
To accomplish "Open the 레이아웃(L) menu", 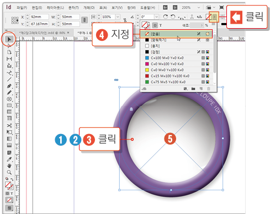I will click(x=55, y=8).
